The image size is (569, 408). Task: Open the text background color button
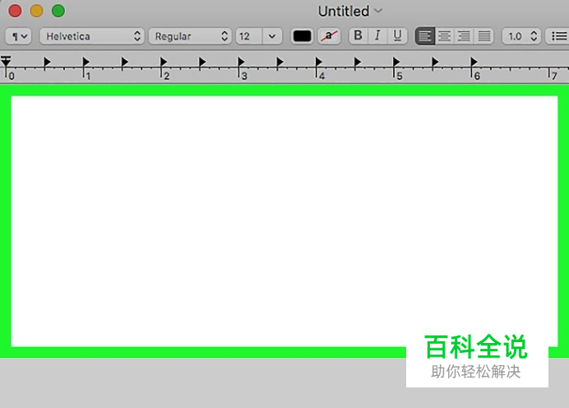pyautogui.click(x=329, y=36)
